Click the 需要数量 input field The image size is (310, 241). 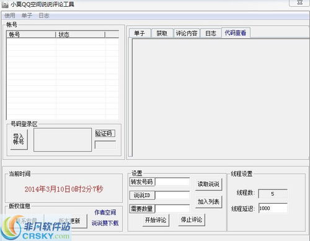172,209
